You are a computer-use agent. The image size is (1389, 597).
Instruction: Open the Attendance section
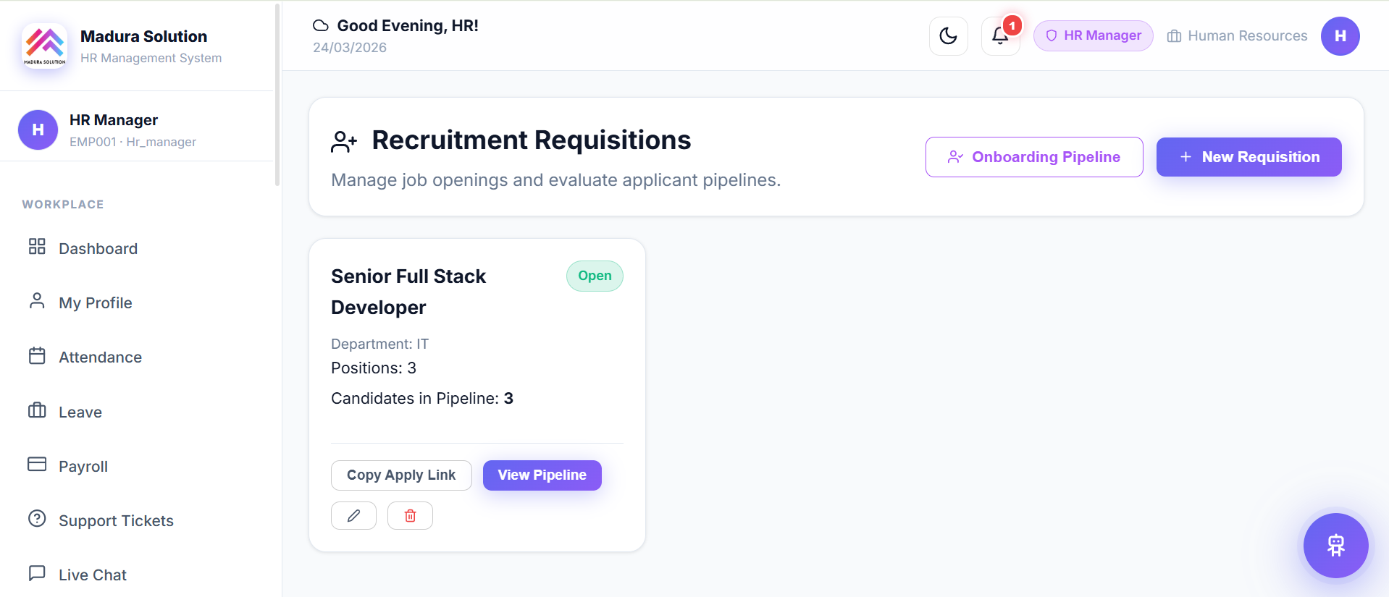(x=100, y=357)
